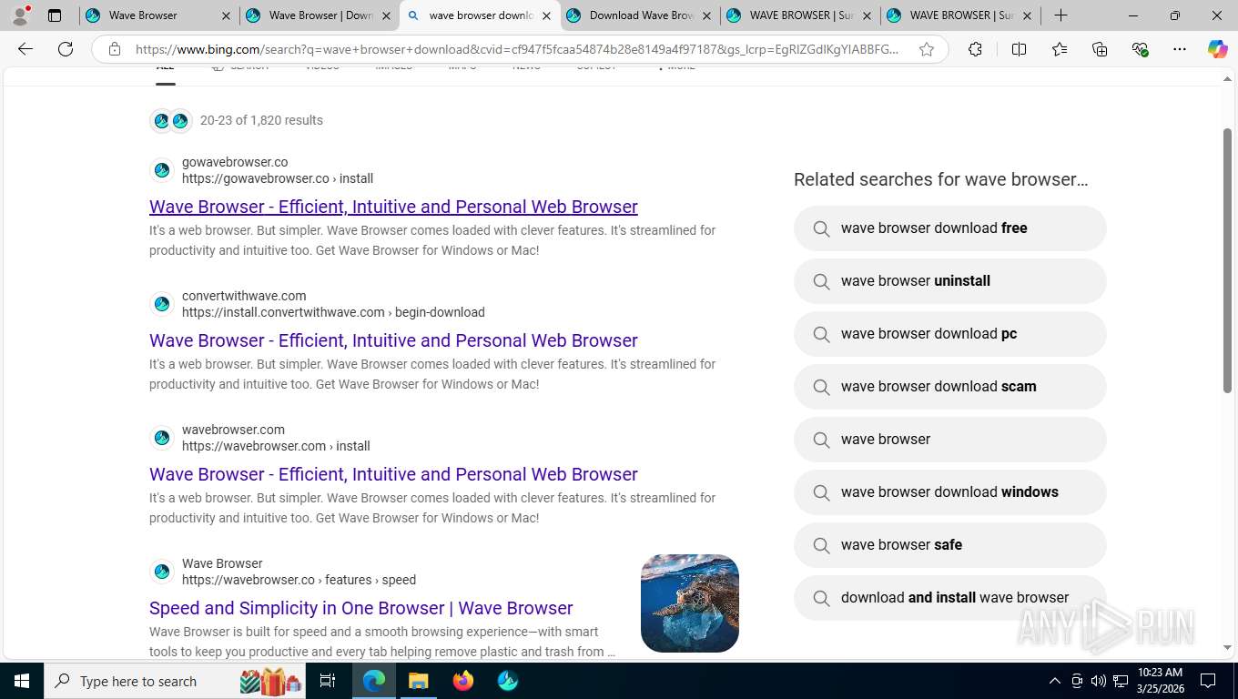1238x699 pixels.
Task: Open Split screen view
Action: (x=1019, y=49)
